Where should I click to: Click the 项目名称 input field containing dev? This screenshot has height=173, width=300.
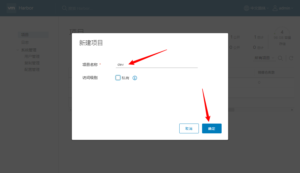point(157,65)
